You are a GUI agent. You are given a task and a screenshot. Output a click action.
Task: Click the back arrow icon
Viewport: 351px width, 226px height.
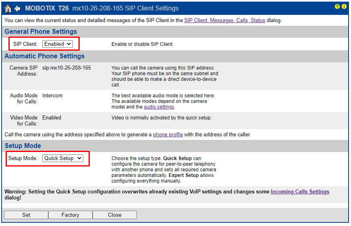pyautogui.click(x=17, y=8)
